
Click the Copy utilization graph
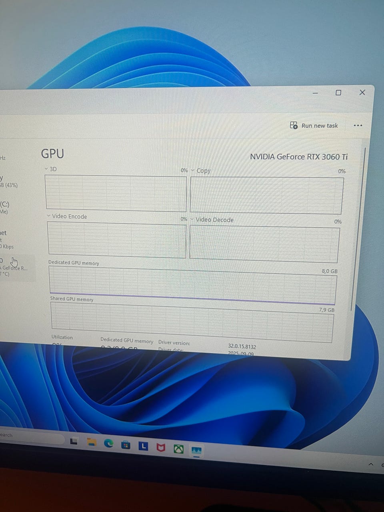[x=266, y=196]
